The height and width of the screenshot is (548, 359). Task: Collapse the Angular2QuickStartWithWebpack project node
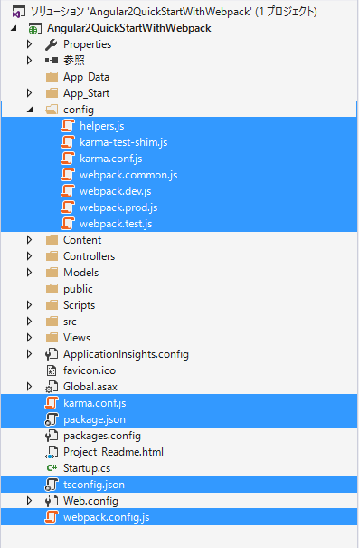tap(14, 29)
